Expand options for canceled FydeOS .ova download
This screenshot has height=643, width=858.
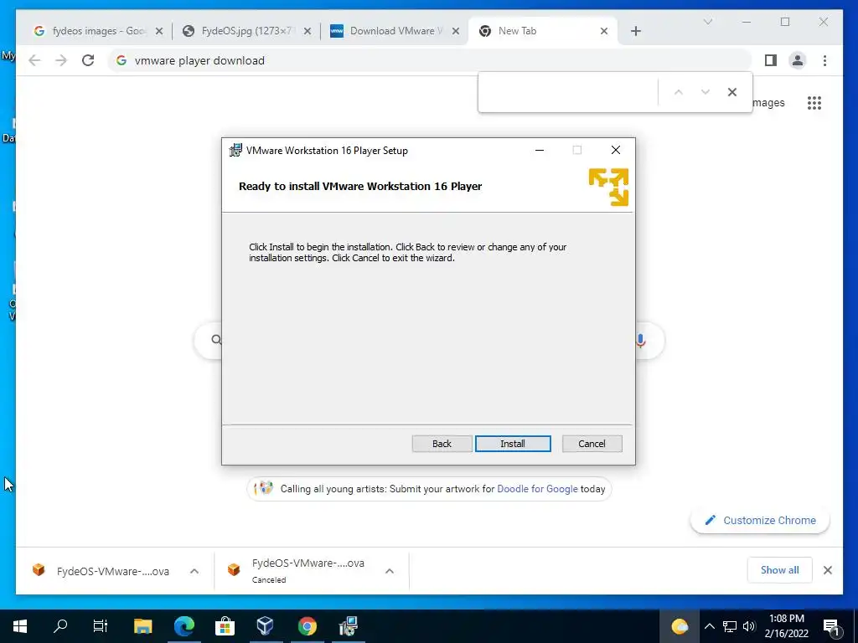390,571
